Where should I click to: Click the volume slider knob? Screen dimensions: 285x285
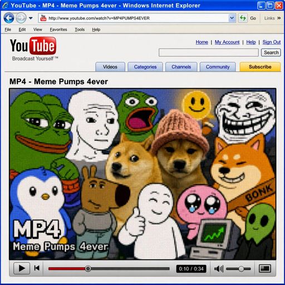tap(241, 269)
